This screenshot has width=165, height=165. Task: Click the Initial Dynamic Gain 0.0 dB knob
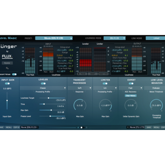(131, 105)
